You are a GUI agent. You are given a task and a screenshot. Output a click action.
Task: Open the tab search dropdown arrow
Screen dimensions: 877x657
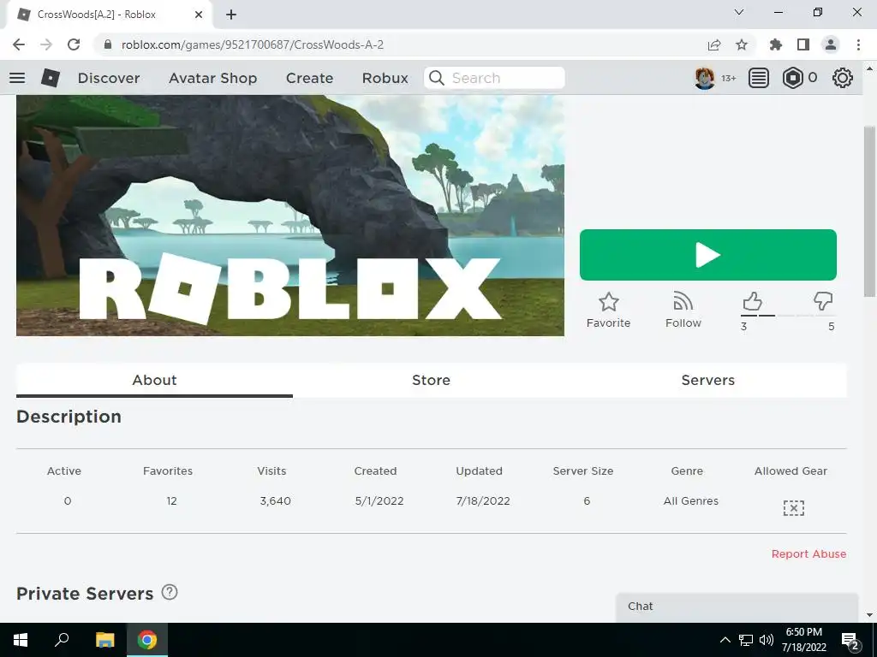coord(739,12)
